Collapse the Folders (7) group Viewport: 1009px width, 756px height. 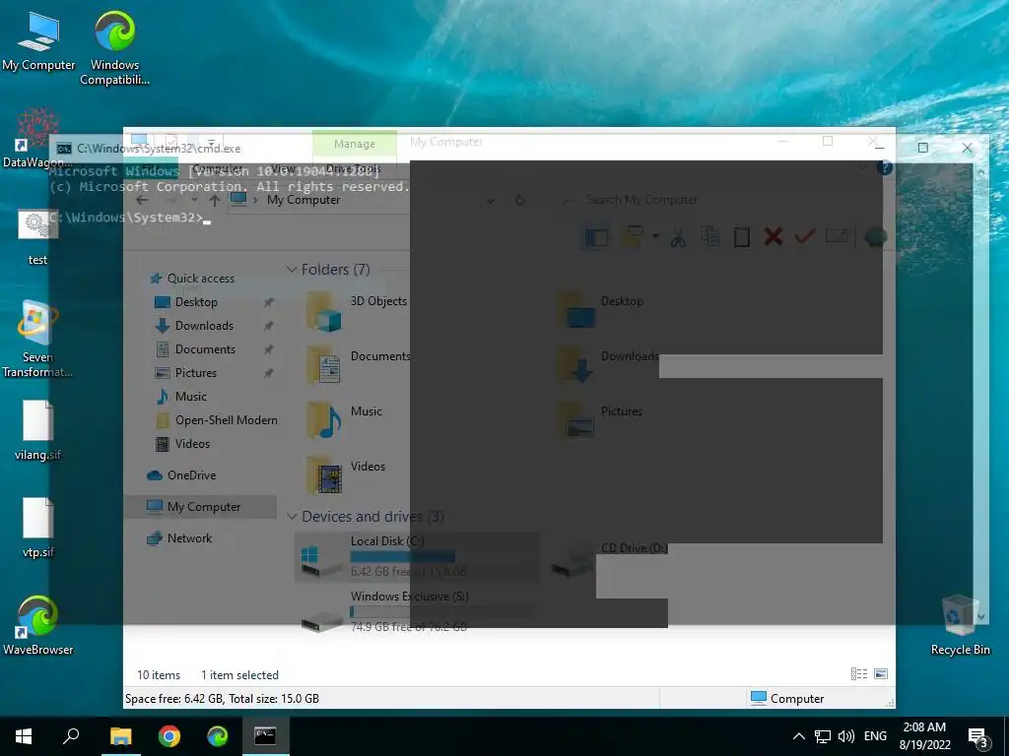tap(292, 270)
